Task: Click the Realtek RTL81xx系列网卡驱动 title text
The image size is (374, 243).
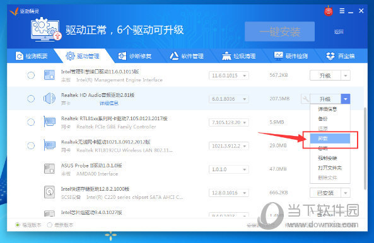Action: [x=114, y=118]
